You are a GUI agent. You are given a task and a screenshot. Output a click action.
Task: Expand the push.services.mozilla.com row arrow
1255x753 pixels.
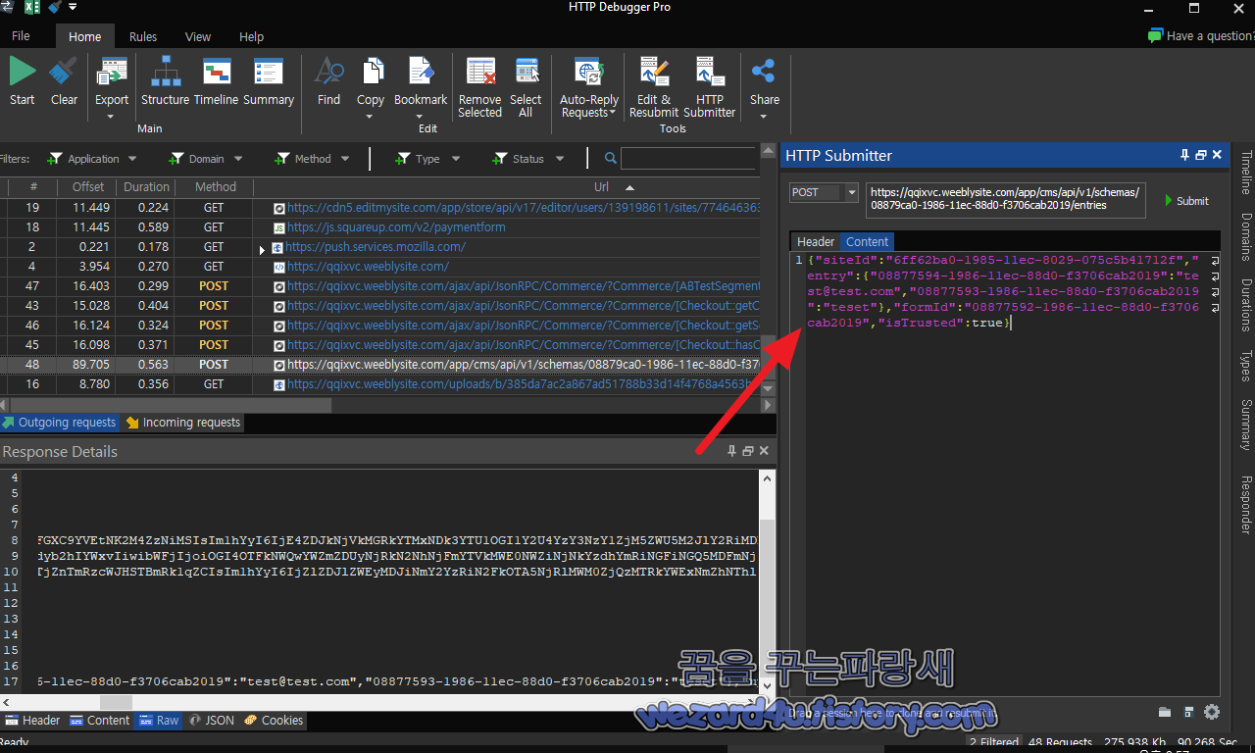[262, 249]
